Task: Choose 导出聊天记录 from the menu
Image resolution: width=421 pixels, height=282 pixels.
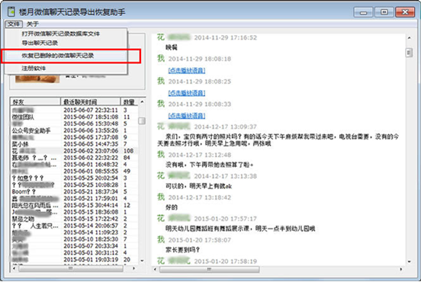Action: (x=40, y=43)
